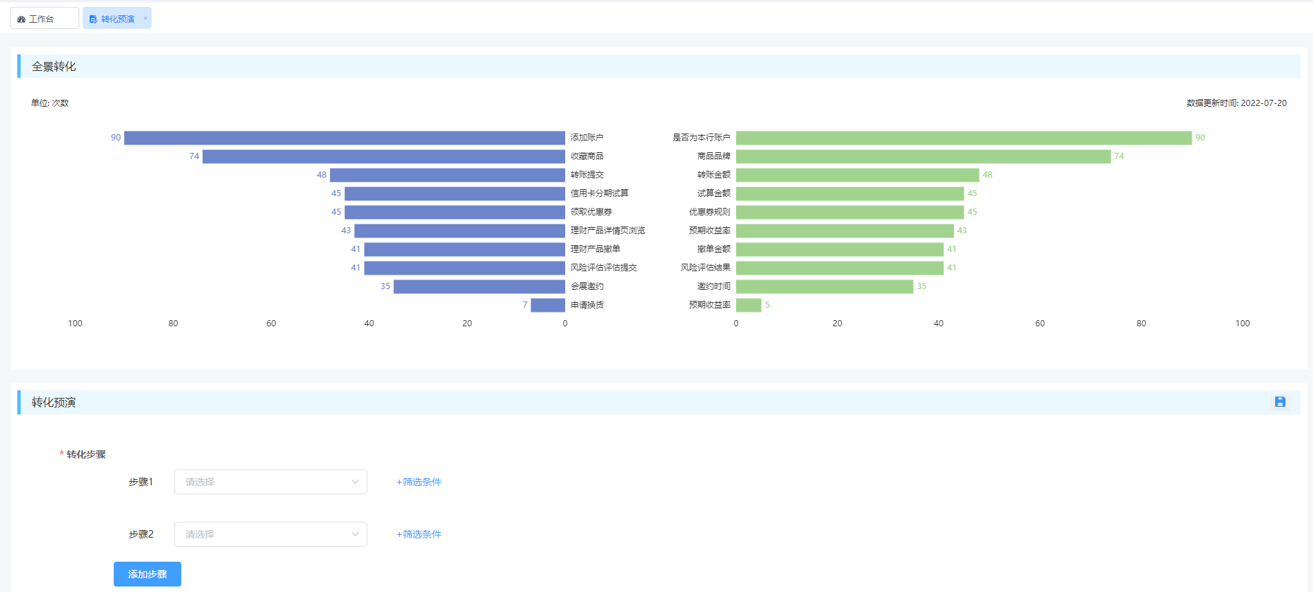This screenshot has width=1313, height=592.
Task: Click the blue 会展邀约 bar valued 35
Action: tap(479, 286)
